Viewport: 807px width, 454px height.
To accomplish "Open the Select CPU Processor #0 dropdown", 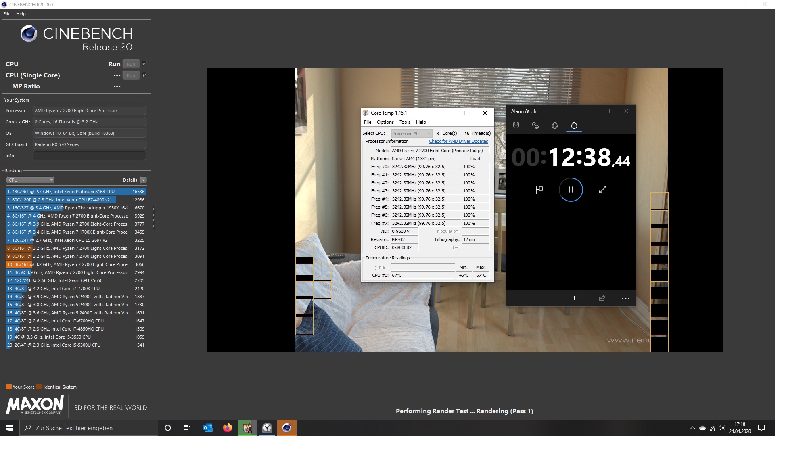I will (412, 134).
